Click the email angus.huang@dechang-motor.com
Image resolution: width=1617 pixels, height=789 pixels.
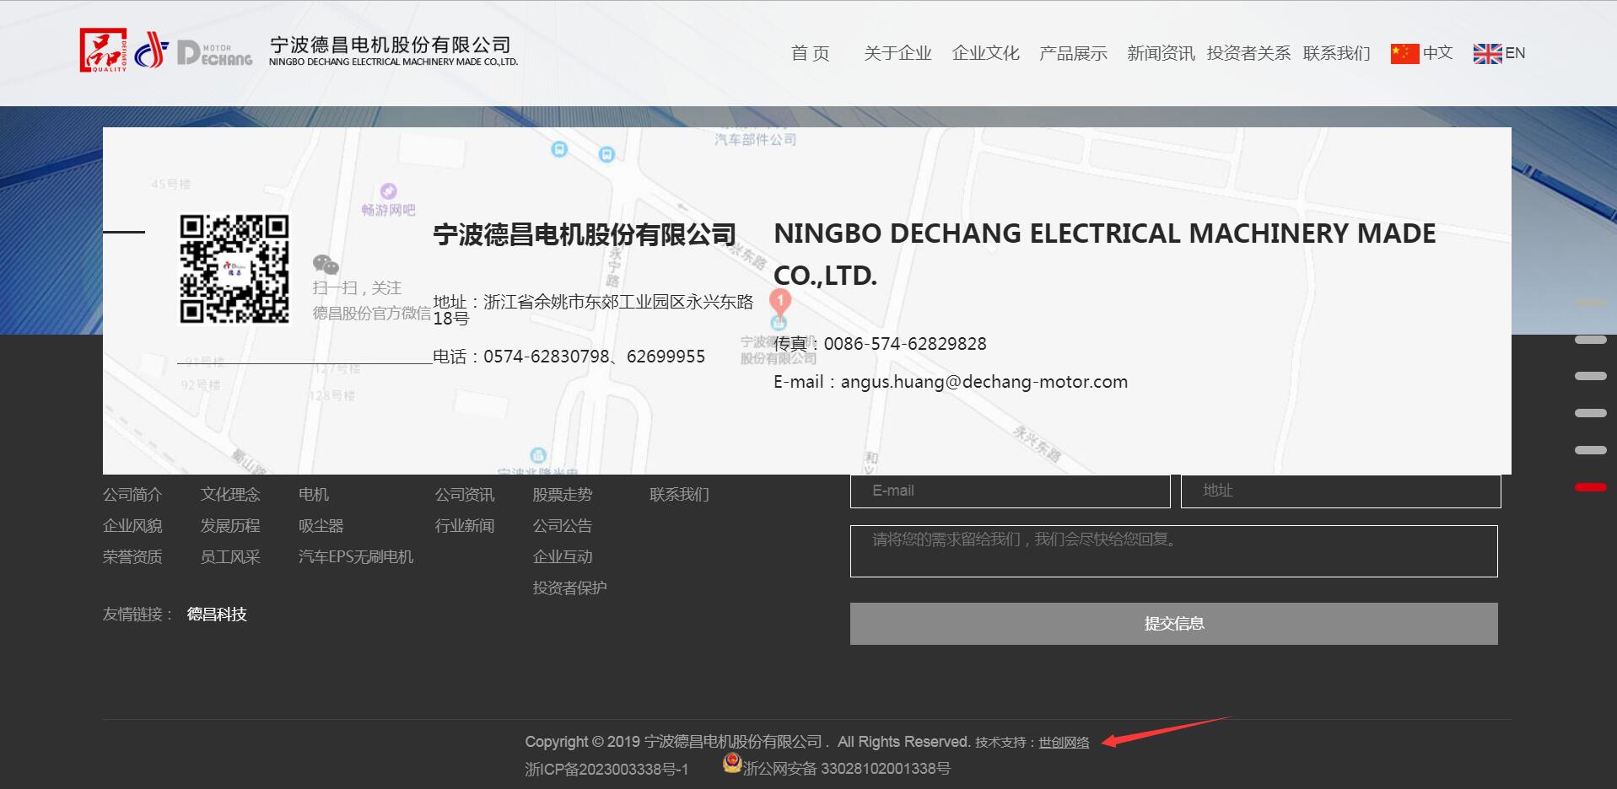(x=984, y=382)
